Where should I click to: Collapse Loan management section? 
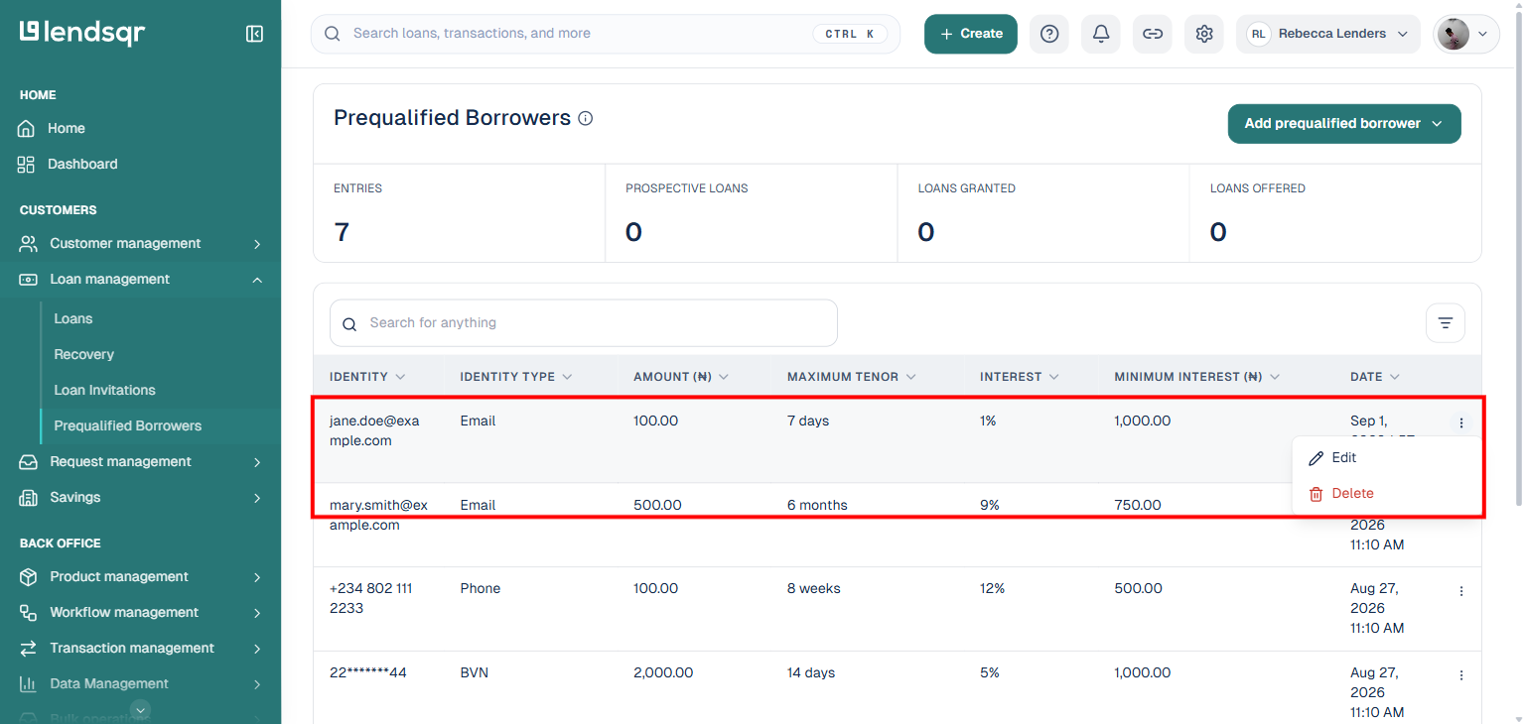[141, 280]
